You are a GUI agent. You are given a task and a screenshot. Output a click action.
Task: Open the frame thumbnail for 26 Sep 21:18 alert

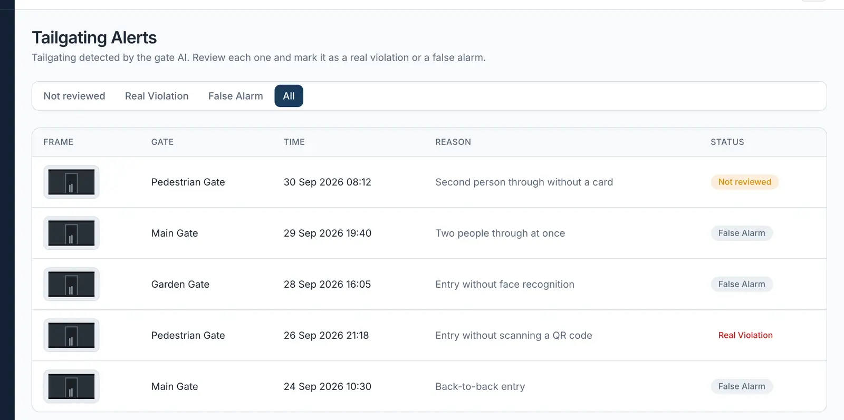pyautogui.click(x=71, y=335)
